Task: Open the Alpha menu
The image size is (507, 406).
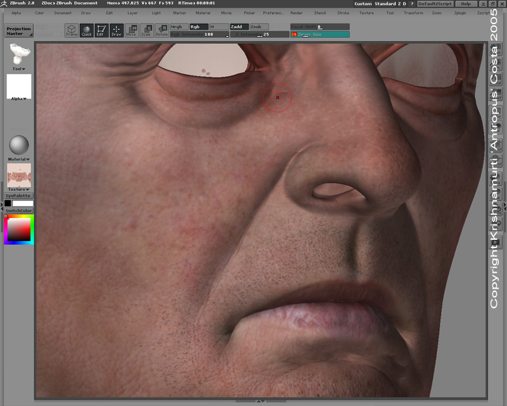Action: 16,13
